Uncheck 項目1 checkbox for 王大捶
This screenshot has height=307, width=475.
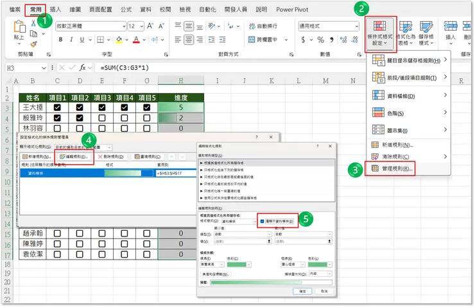[57, 108]
